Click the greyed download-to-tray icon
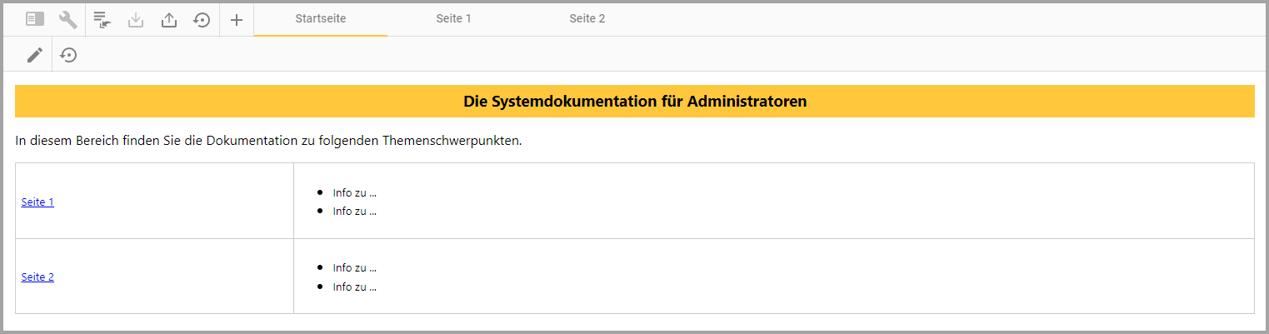 coord(136,19)
